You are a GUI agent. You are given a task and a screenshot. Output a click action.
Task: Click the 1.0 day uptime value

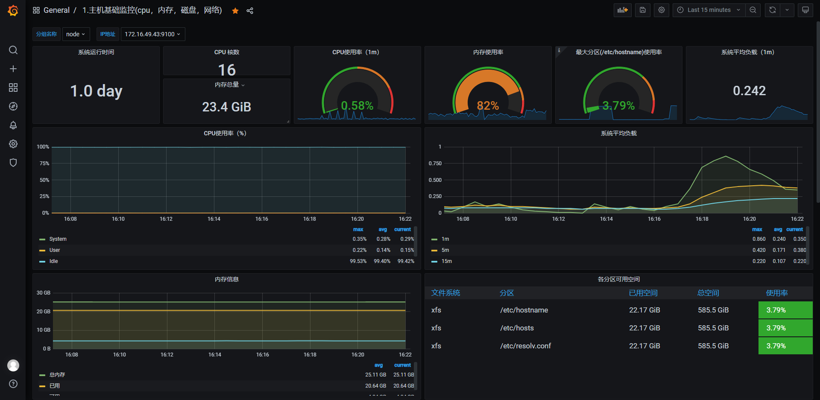point(96,91)
